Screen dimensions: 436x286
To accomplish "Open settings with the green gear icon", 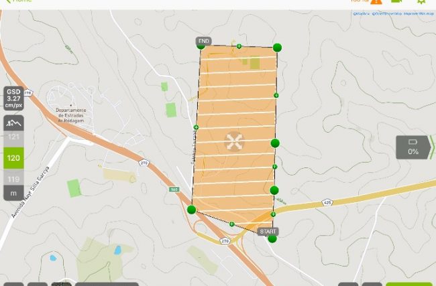I will (x=421, y=1).
